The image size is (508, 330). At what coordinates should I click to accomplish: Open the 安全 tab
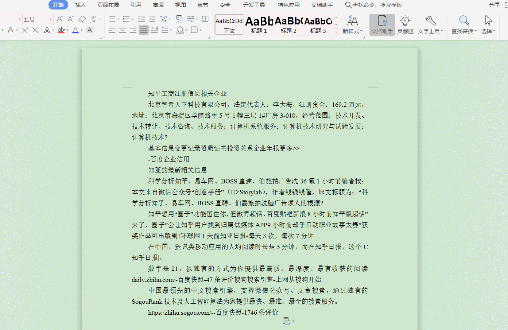pyautogui.click(x=225, y=5)
